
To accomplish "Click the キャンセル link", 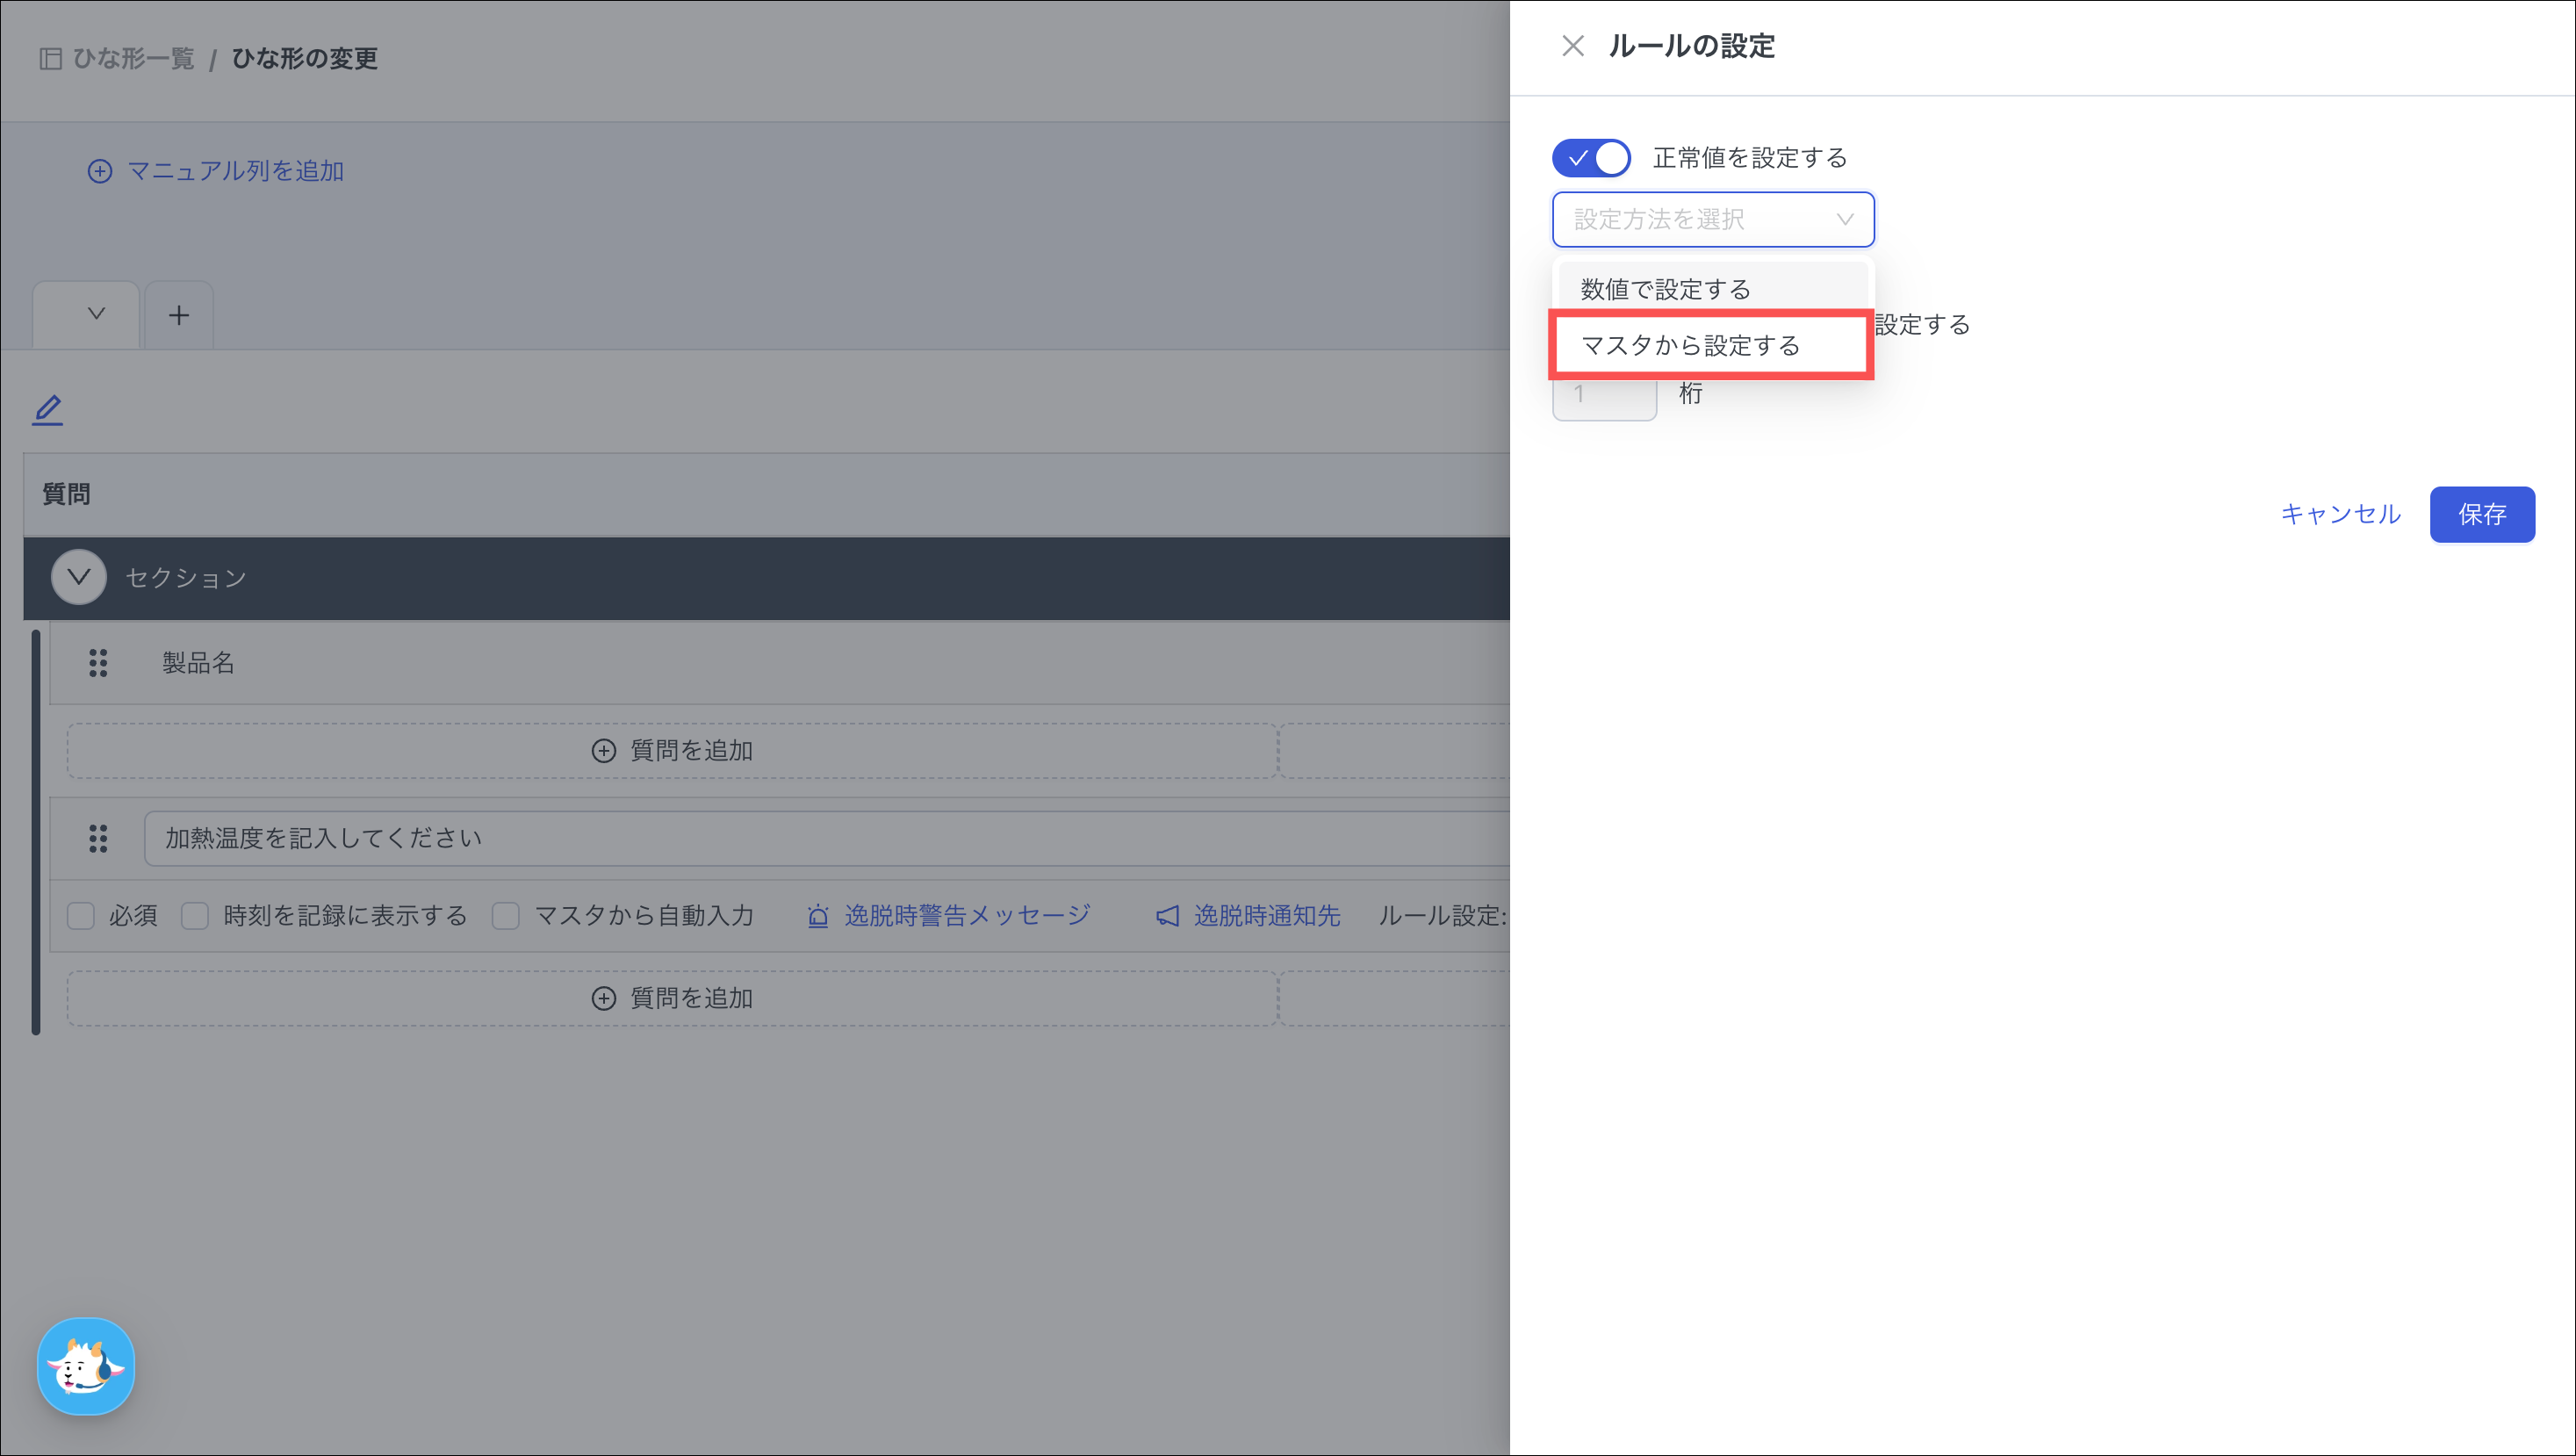I will 2340,514.
